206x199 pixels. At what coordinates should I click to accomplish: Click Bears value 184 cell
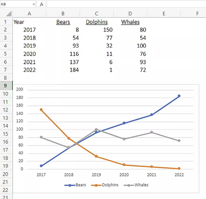pyautogui.click(x=63, y=70)
